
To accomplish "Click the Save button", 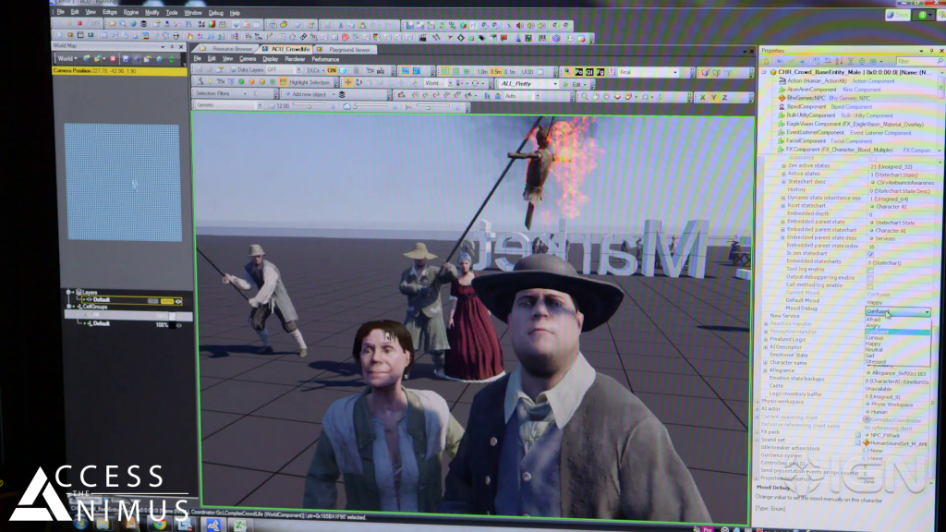I will click(x=899, y=15).
